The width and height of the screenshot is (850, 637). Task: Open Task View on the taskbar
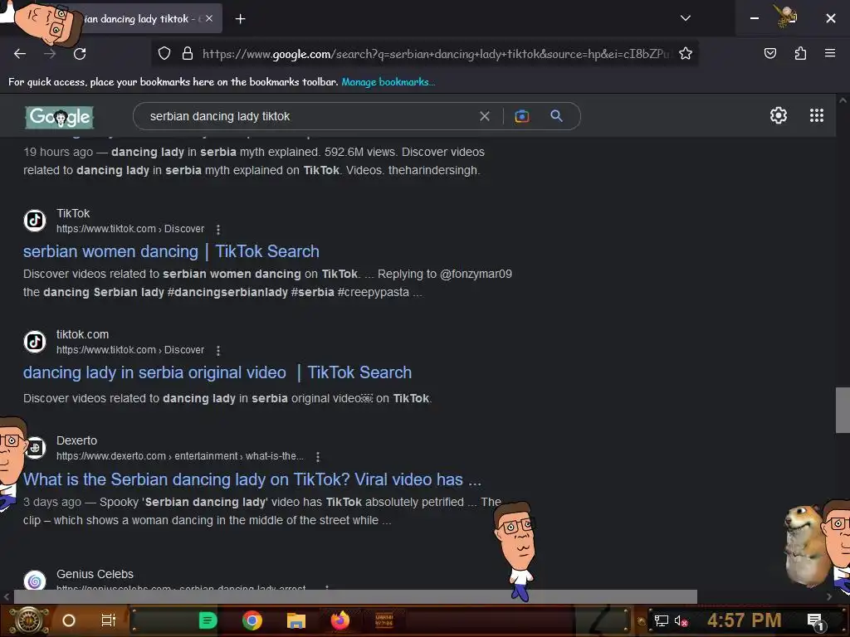click(109, 620)
